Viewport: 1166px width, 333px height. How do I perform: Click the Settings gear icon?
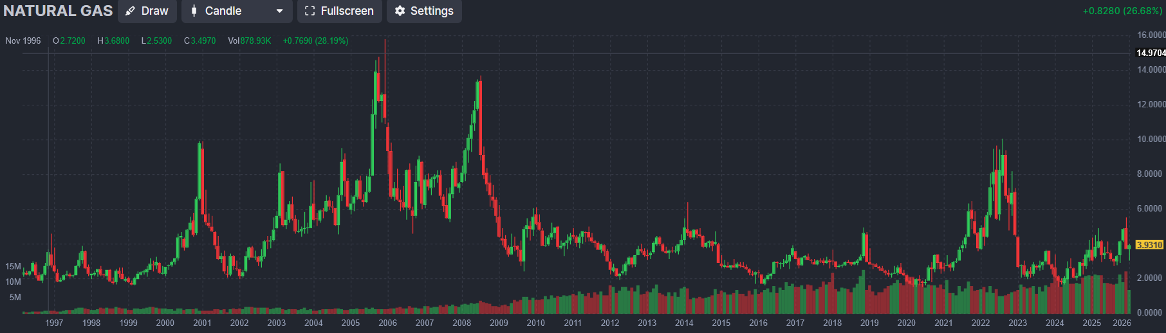tap(400, 11)
